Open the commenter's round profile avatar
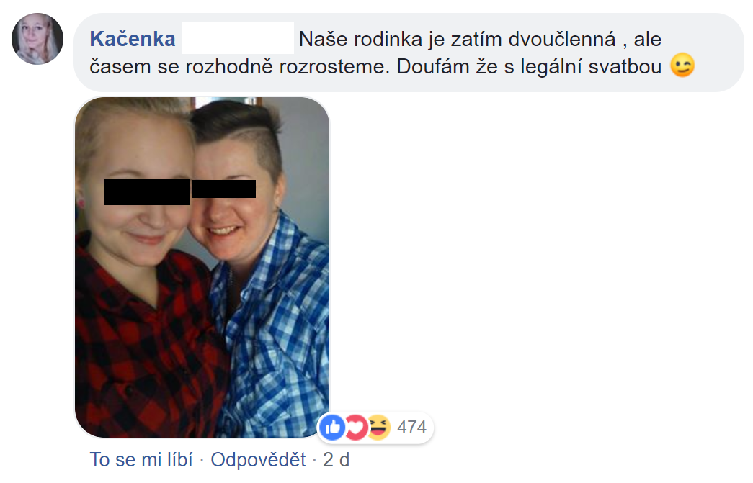The image size is (753, 483). (x=37, y=39)
